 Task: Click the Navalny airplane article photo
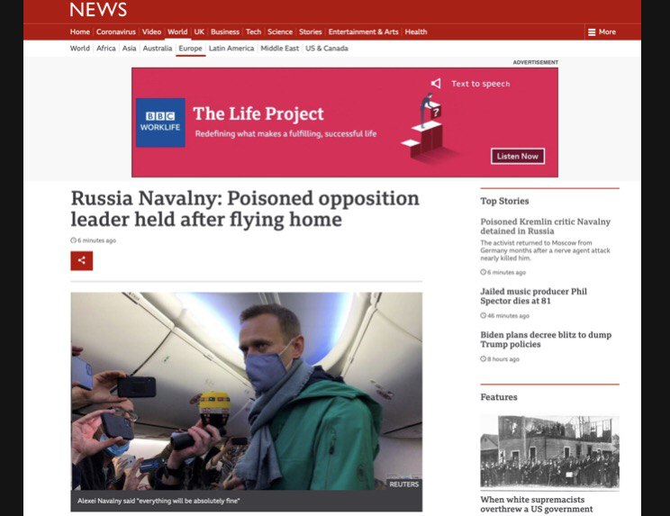247,391
